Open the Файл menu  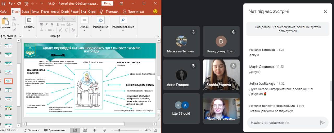4,11
